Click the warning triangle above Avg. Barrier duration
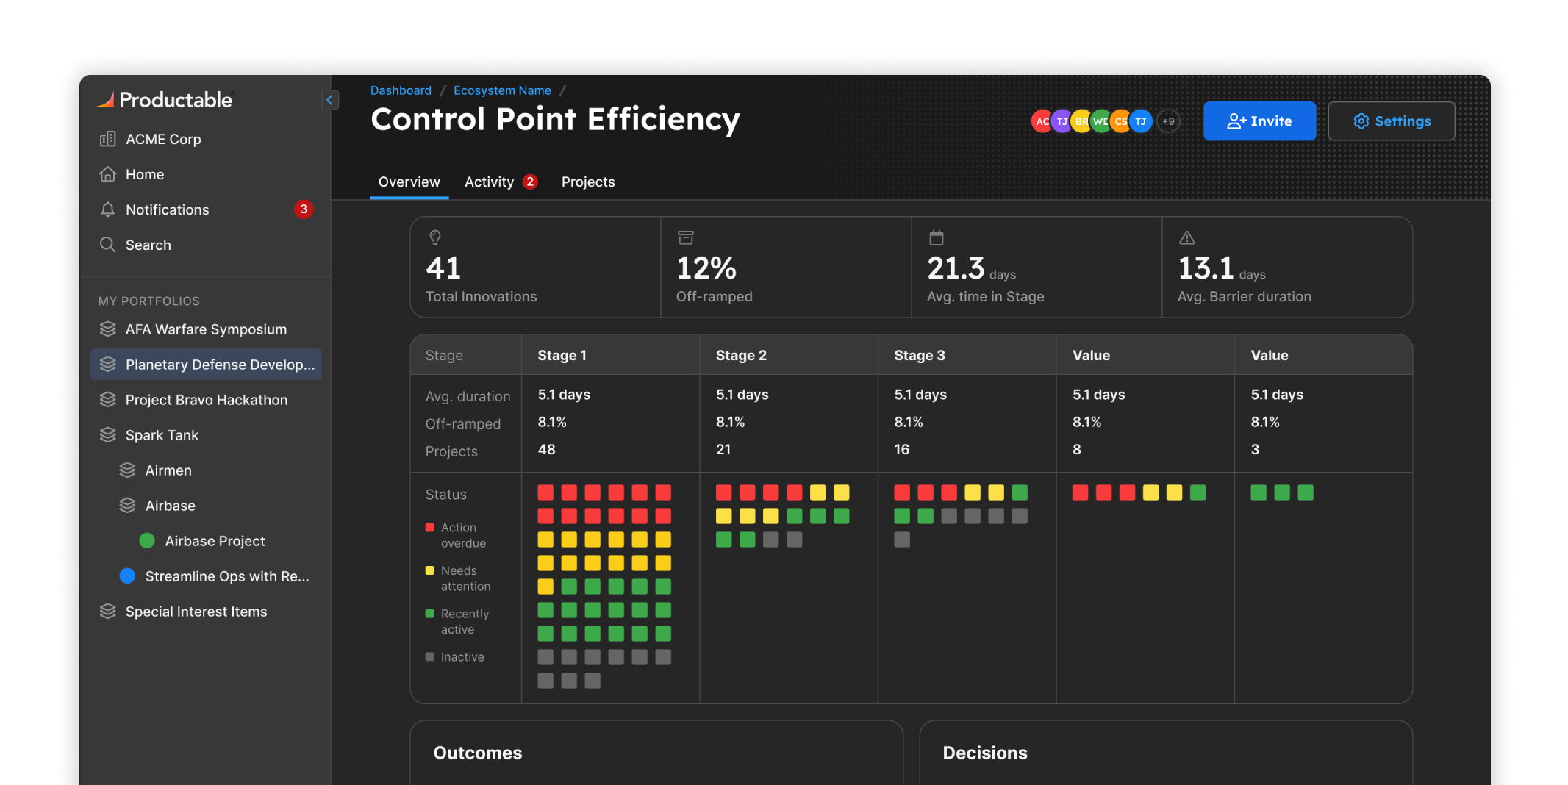Viewport: 1568px width, 785px height. [1186, 237]
